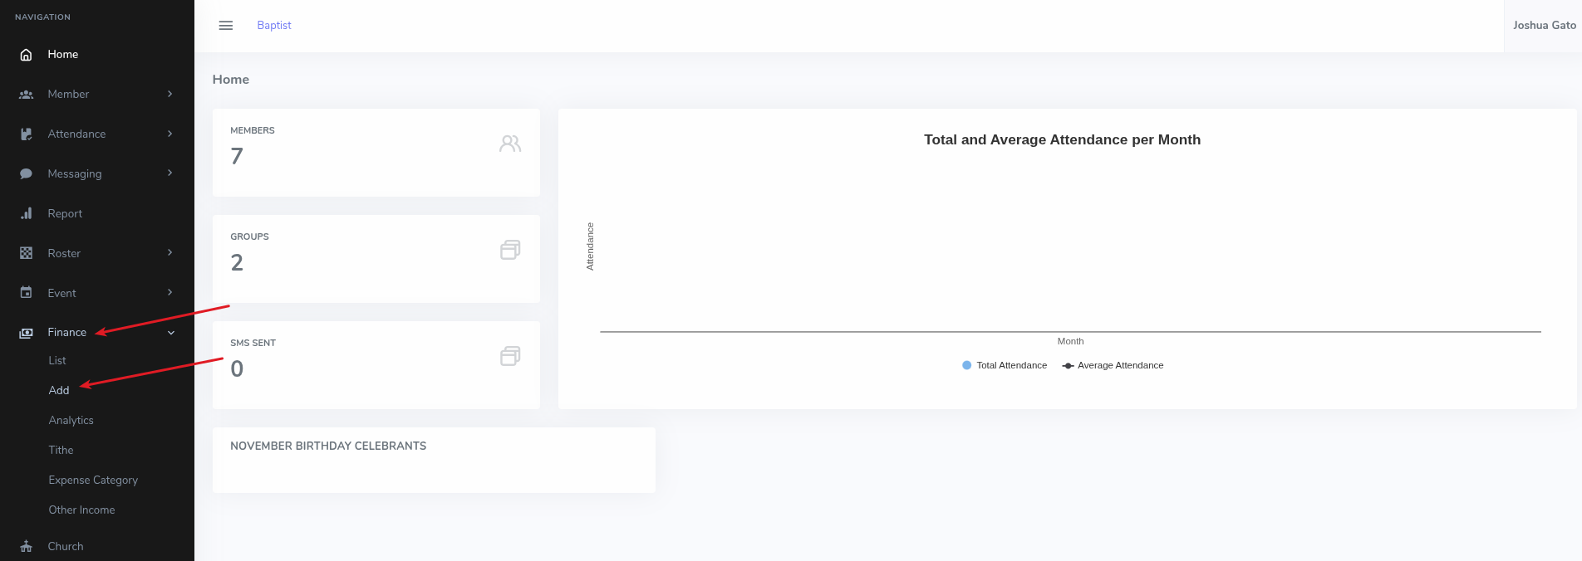This screenshot has height=561, width=1582.
Task: Click the Messaging speech bubble icon
Action: click(26, 174)
